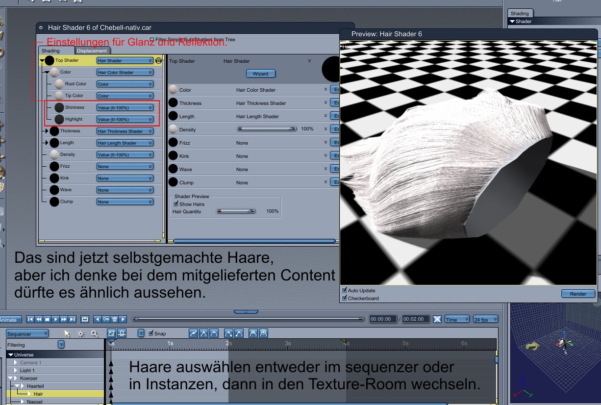Screen dimensions: 601x405
Task: Jump to the first frame in playback controls
Action: (30, 319)
